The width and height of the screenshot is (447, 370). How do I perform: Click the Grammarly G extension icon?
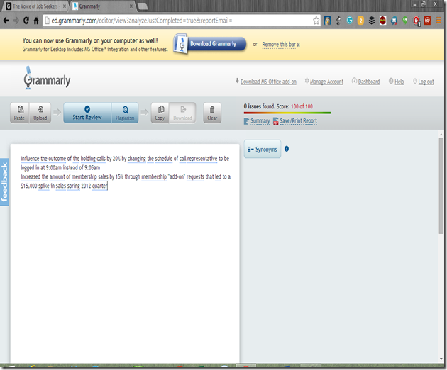[350, 21]
